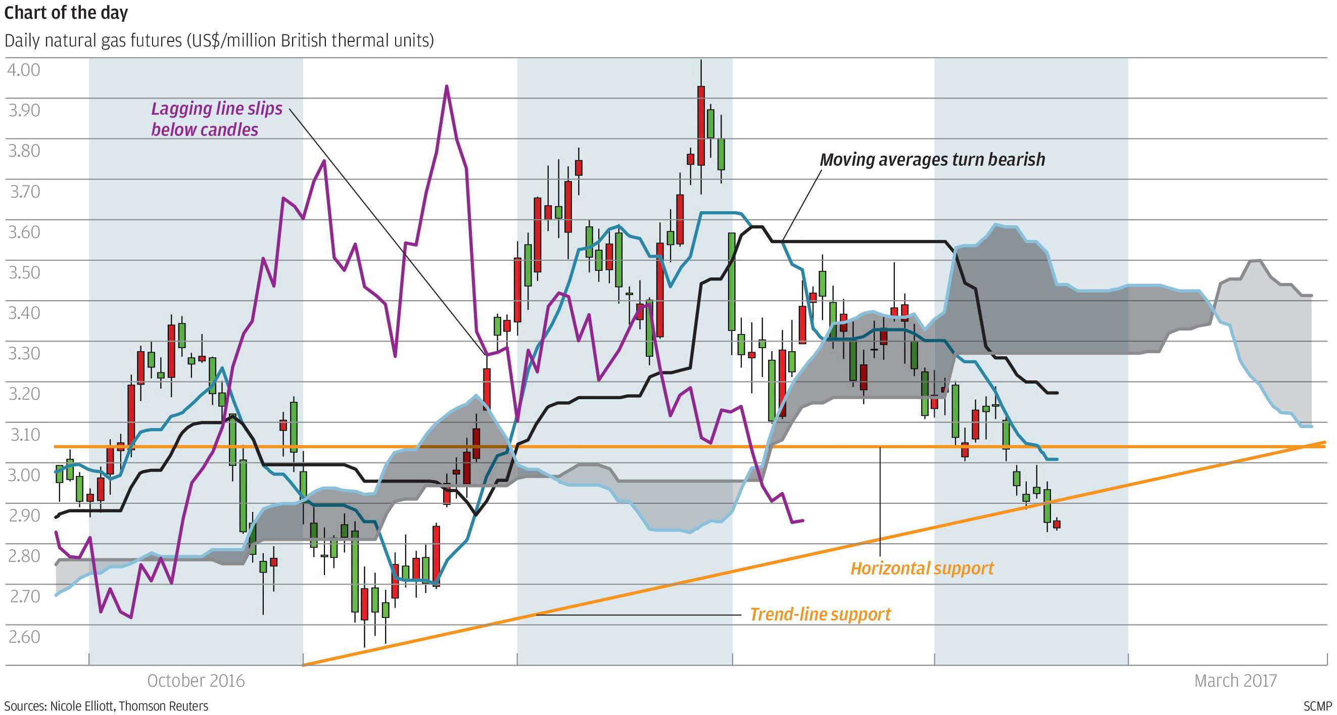This screenshot has width=1337, height=715.
Task: Click the 3.90 price axis label
Action: point(24,110)
